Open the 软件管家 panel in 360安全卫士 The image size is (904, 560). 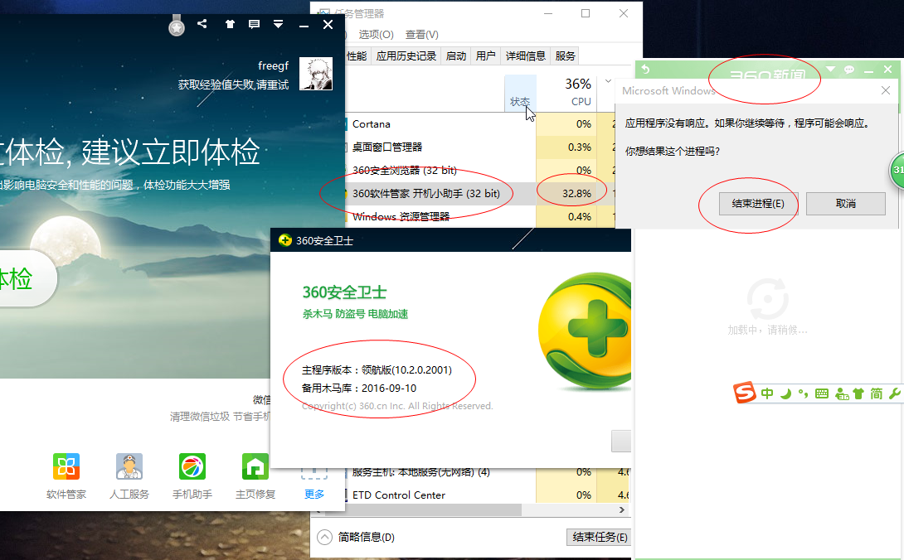pos(66,466)
